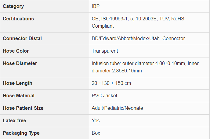Click the Connector Distal label
Screen dimensions: 210x139
coord(22,38)
